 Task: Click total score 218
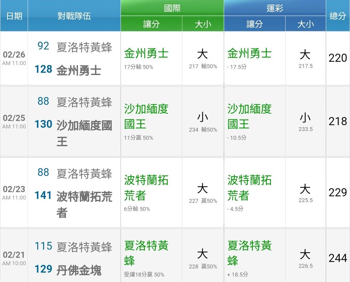[338, 121]
